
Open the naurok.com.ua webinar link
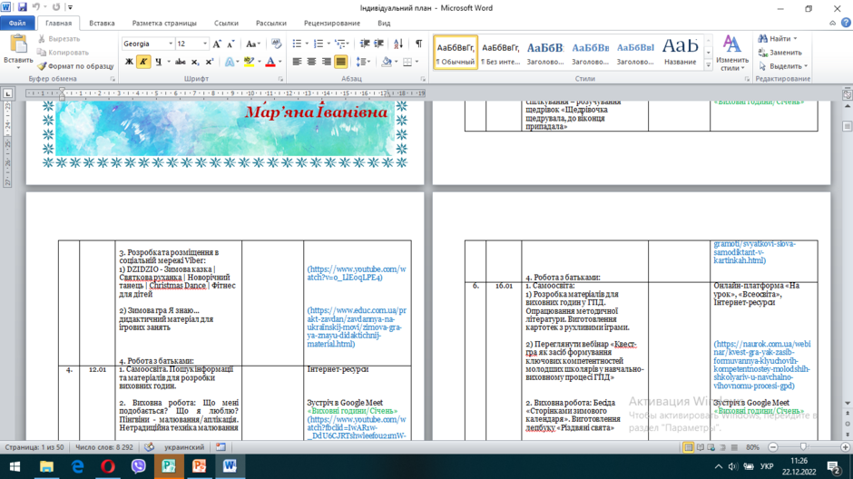[x=761, y=365]
